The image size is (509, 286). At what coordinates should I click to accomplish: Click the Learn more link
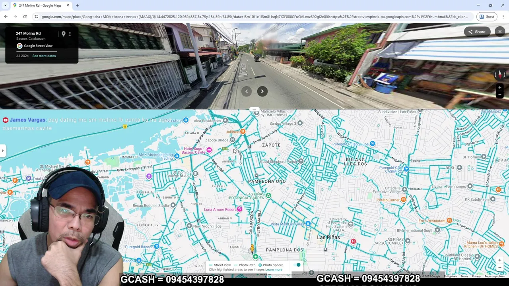[274, 270]
